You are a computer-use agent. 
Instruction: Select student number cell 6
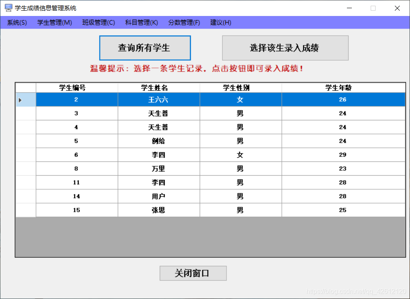(77, 155)
